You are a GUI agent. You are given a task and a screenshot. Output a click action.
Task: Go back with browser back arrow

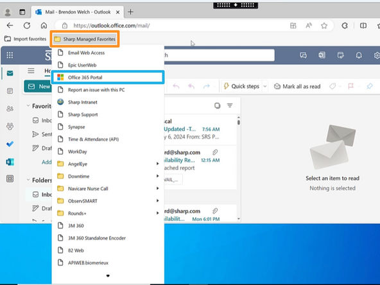coord(10,26)
